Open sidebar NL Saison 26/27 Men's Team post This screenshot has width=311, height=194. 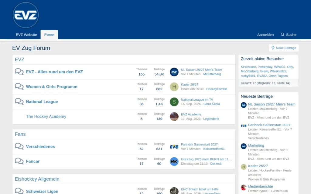click(x=272, y=104)
